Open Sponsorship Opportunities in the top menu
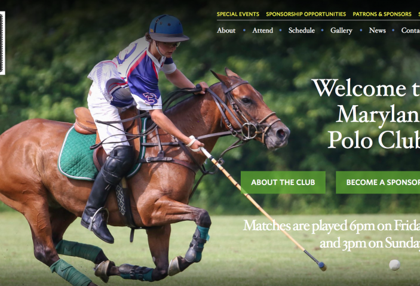 click(x=306, y=14)
